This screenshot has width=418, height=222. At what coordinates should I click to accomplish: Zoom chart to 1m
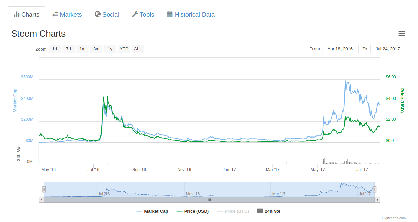(83, 49)
